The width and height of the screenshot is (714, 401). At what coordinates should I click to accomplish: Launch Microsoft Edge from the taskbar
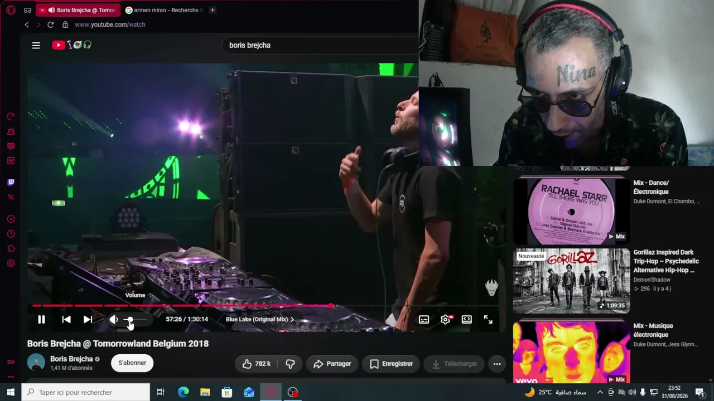184,392
